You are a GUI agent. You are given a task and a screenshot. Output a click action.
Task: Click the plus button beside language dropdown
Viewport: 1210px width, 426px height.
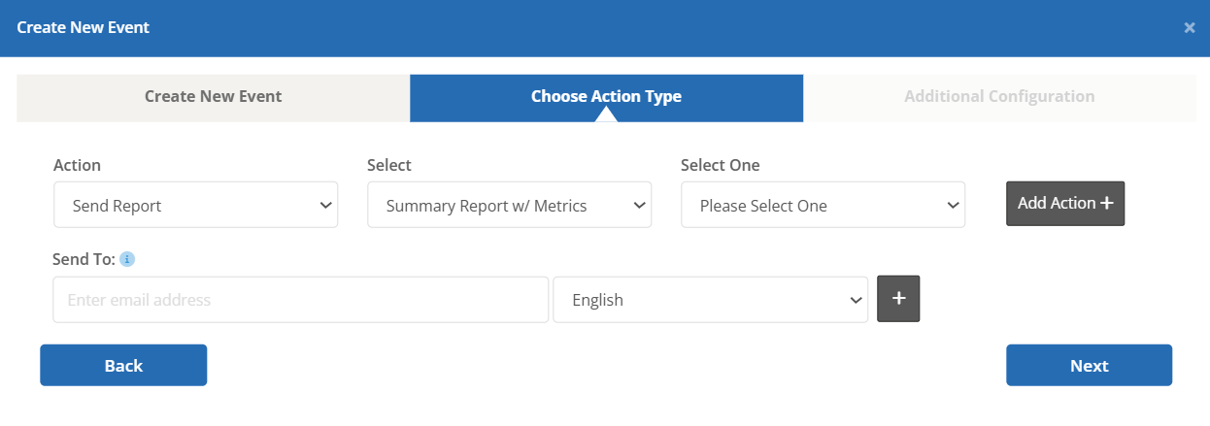pos(898,299)
